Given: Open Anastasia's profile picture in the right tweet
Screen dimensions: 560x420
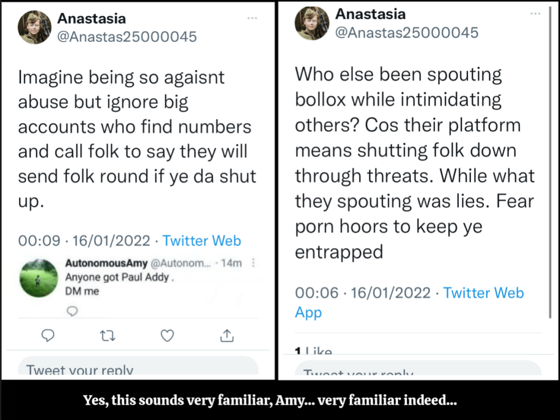Looking at the screenshot, I should [x=312, y=23].
